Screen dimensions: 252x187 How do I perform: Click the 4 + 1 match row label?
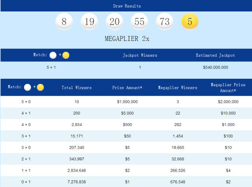click(26, 113)
